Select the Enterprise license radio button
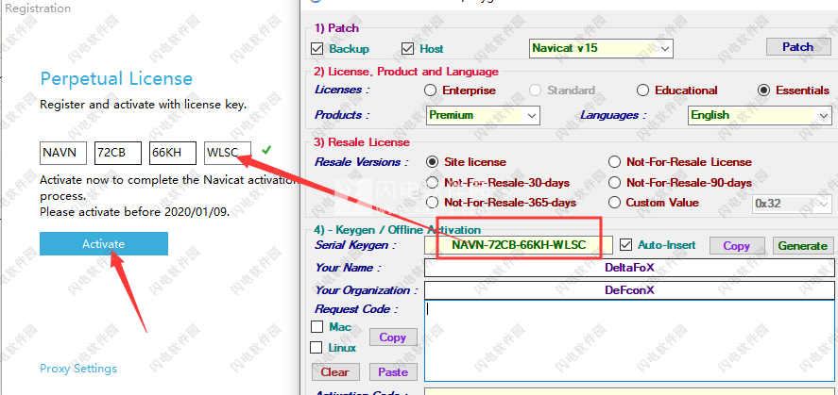This screenshot has height=395, width=838. [x=430, y=91]
